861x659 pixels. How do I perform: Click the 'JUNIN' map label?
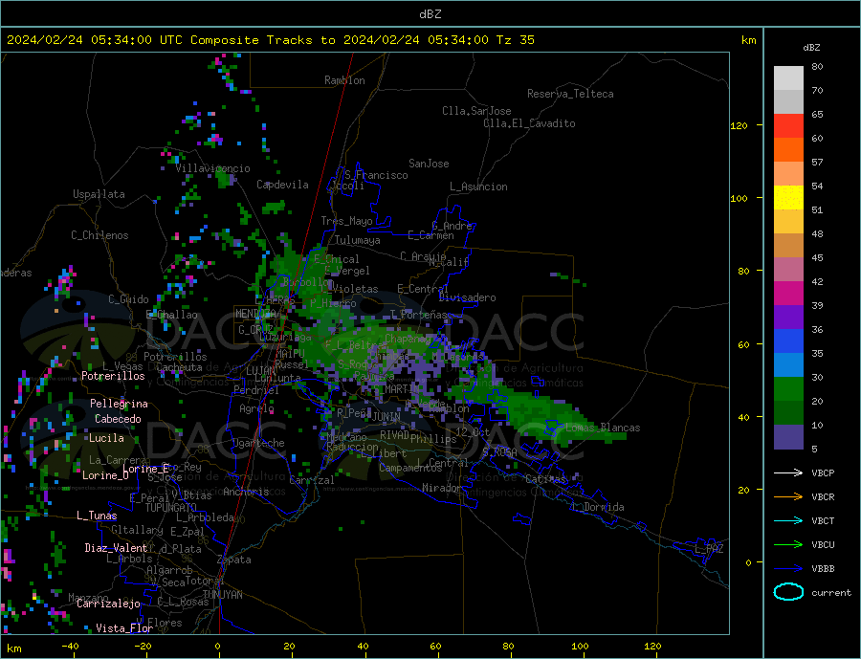pyautogui.click(x=386, y=417)
